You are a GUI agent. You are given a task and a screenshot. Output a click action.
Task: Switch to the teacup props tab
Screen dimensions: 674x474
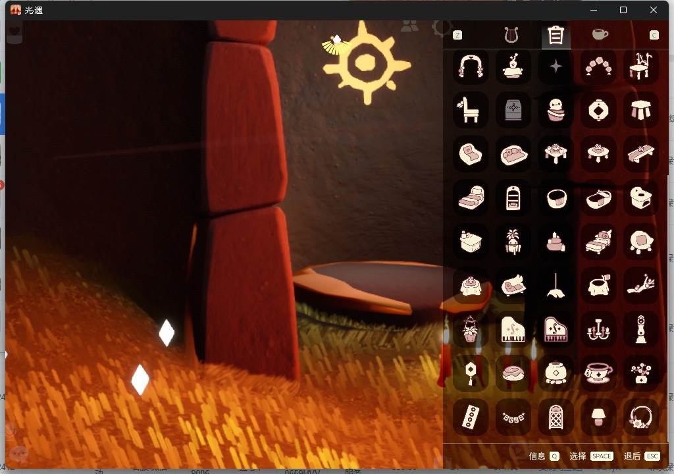click(600, 34)
